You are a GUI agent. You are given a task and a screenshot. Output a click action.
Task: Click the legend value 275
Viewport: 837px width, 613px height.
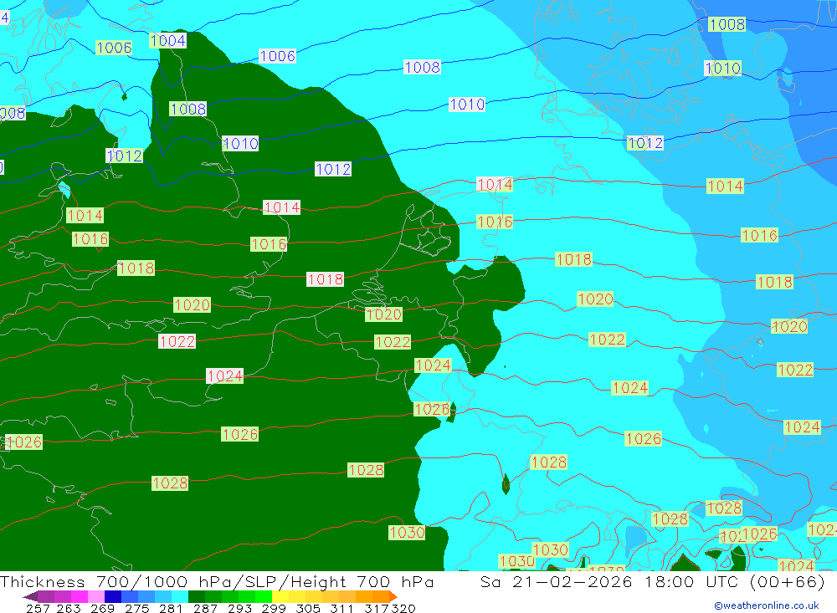[x=136, y=608]
